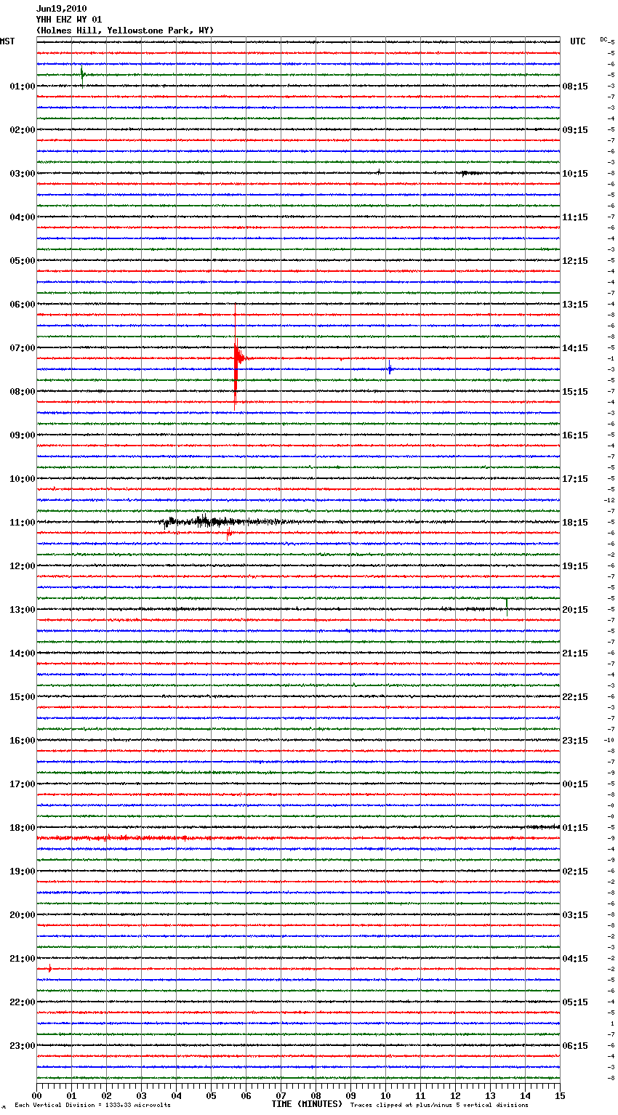Click the 05:15 UTC time label
Screen dimensions: 618x1115
575,1002
